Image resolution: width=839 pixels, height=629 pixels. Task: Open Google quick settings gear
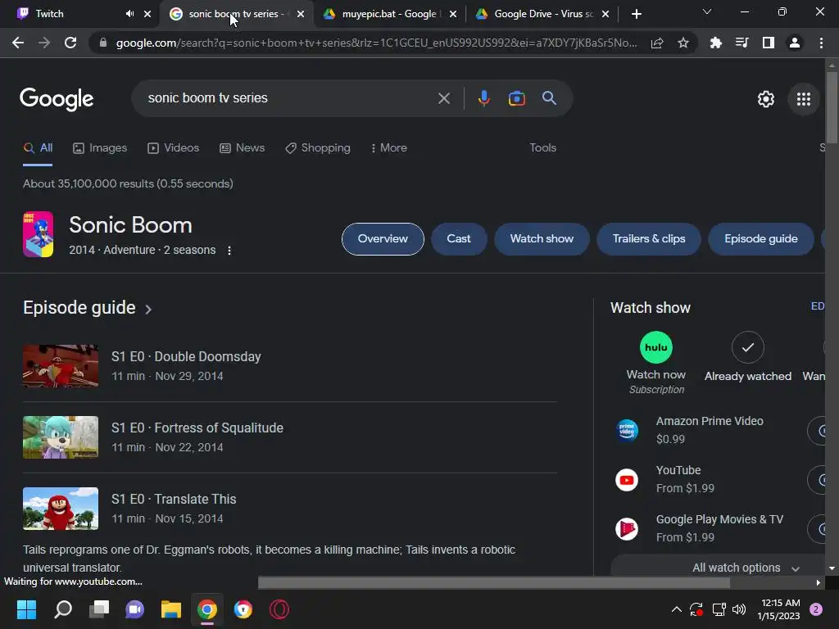[766, 99]
